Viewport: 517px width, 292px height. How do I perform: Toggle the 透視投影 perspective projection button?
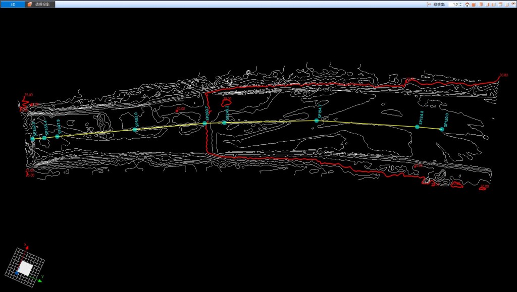pos(40,4)
